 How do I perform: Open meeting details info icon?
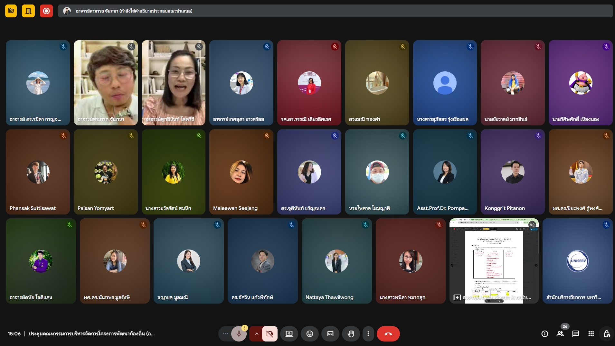544,334
